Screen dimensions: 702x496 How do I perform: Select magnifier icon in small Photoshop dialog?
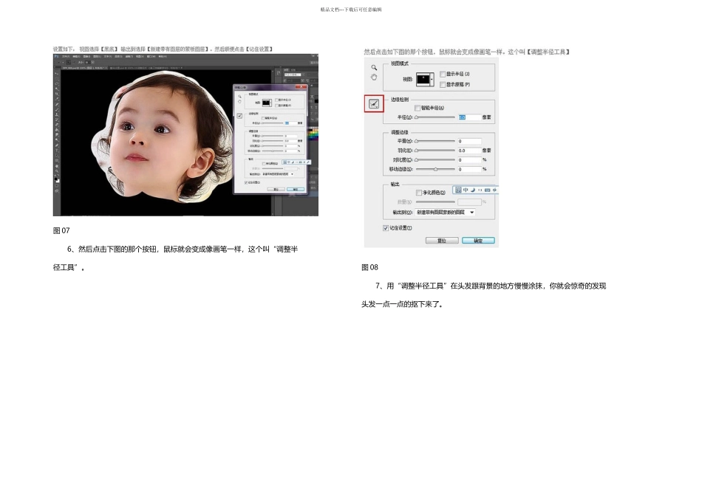239,97
